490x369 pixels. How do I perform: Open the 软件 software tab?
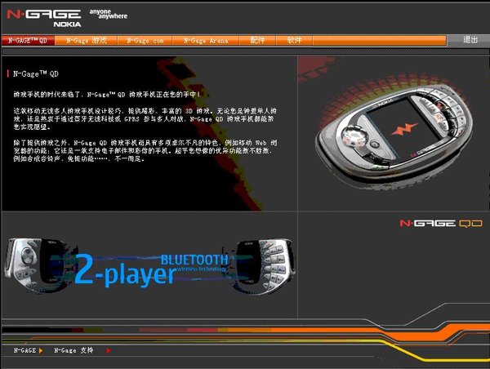tap(294, 40)
